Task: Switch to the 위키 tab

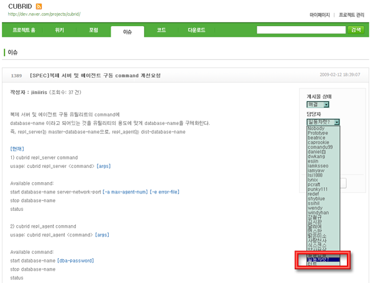Action: click(60, 30)
